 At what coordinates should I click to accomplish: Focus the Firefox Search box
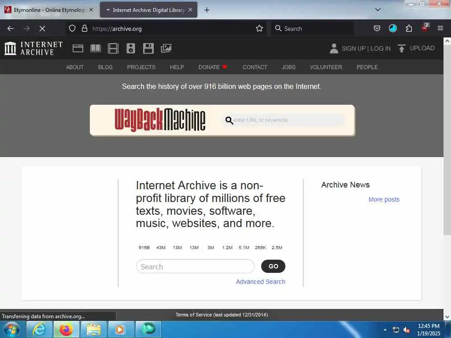coord(312,29)
